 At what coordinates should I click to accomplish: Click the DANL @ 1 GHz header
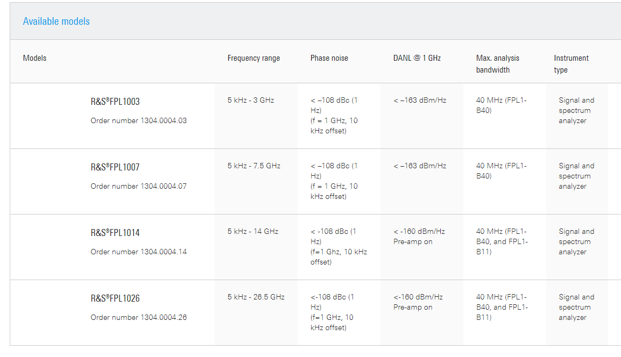click(417, 58)
